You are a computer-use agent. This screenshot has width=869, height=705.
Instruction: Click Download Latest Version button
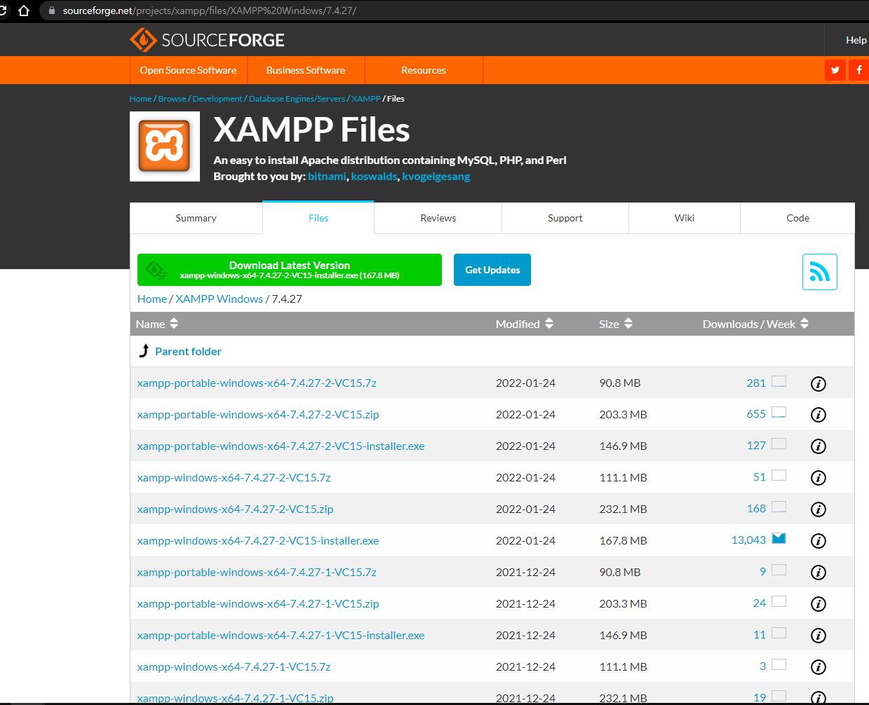(290, 270)
